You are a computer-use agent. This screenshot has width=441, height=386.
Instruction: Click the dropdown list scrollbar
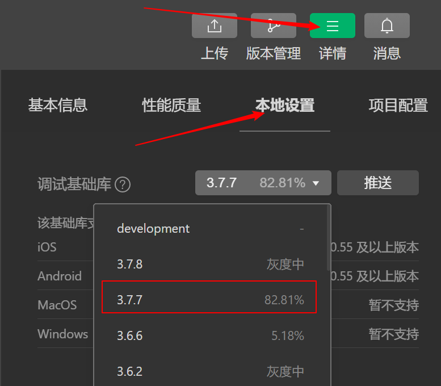pyautogui.click(x=328, y=237)
